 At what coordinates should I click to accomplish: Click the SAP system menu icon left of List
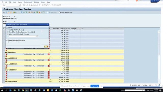coord(3,2)
